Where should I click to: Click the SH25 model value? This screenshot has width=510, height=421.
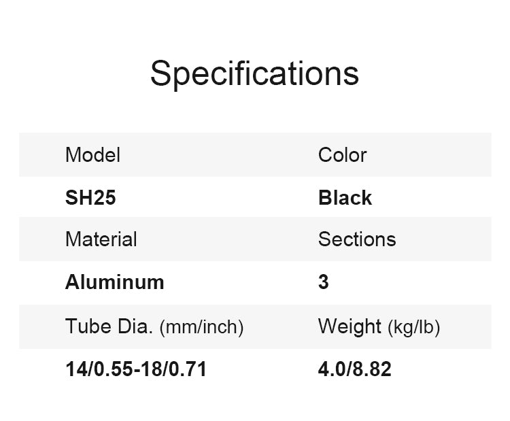(90, 198)
